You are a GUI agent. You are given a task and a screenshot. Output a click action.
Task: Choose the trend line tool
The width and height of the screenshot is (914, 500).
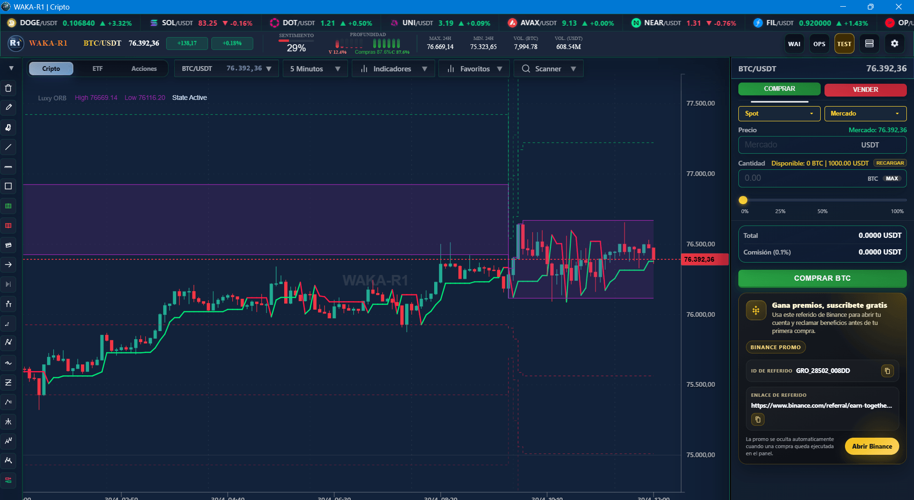[8, 147]
